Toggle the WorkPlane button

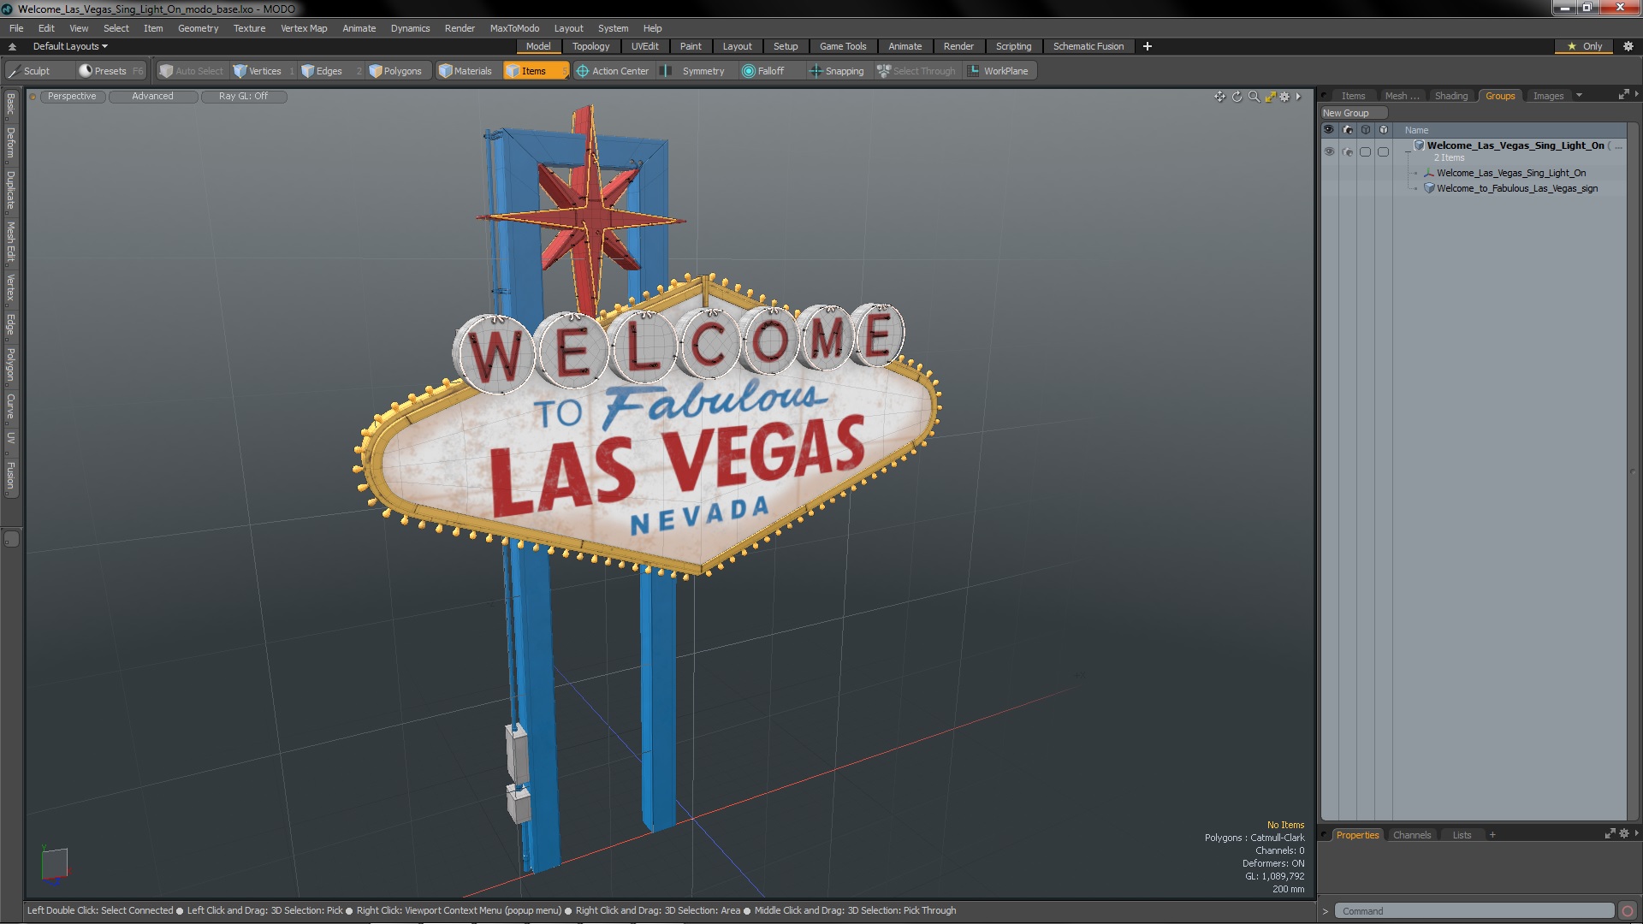tap(999, 71)
